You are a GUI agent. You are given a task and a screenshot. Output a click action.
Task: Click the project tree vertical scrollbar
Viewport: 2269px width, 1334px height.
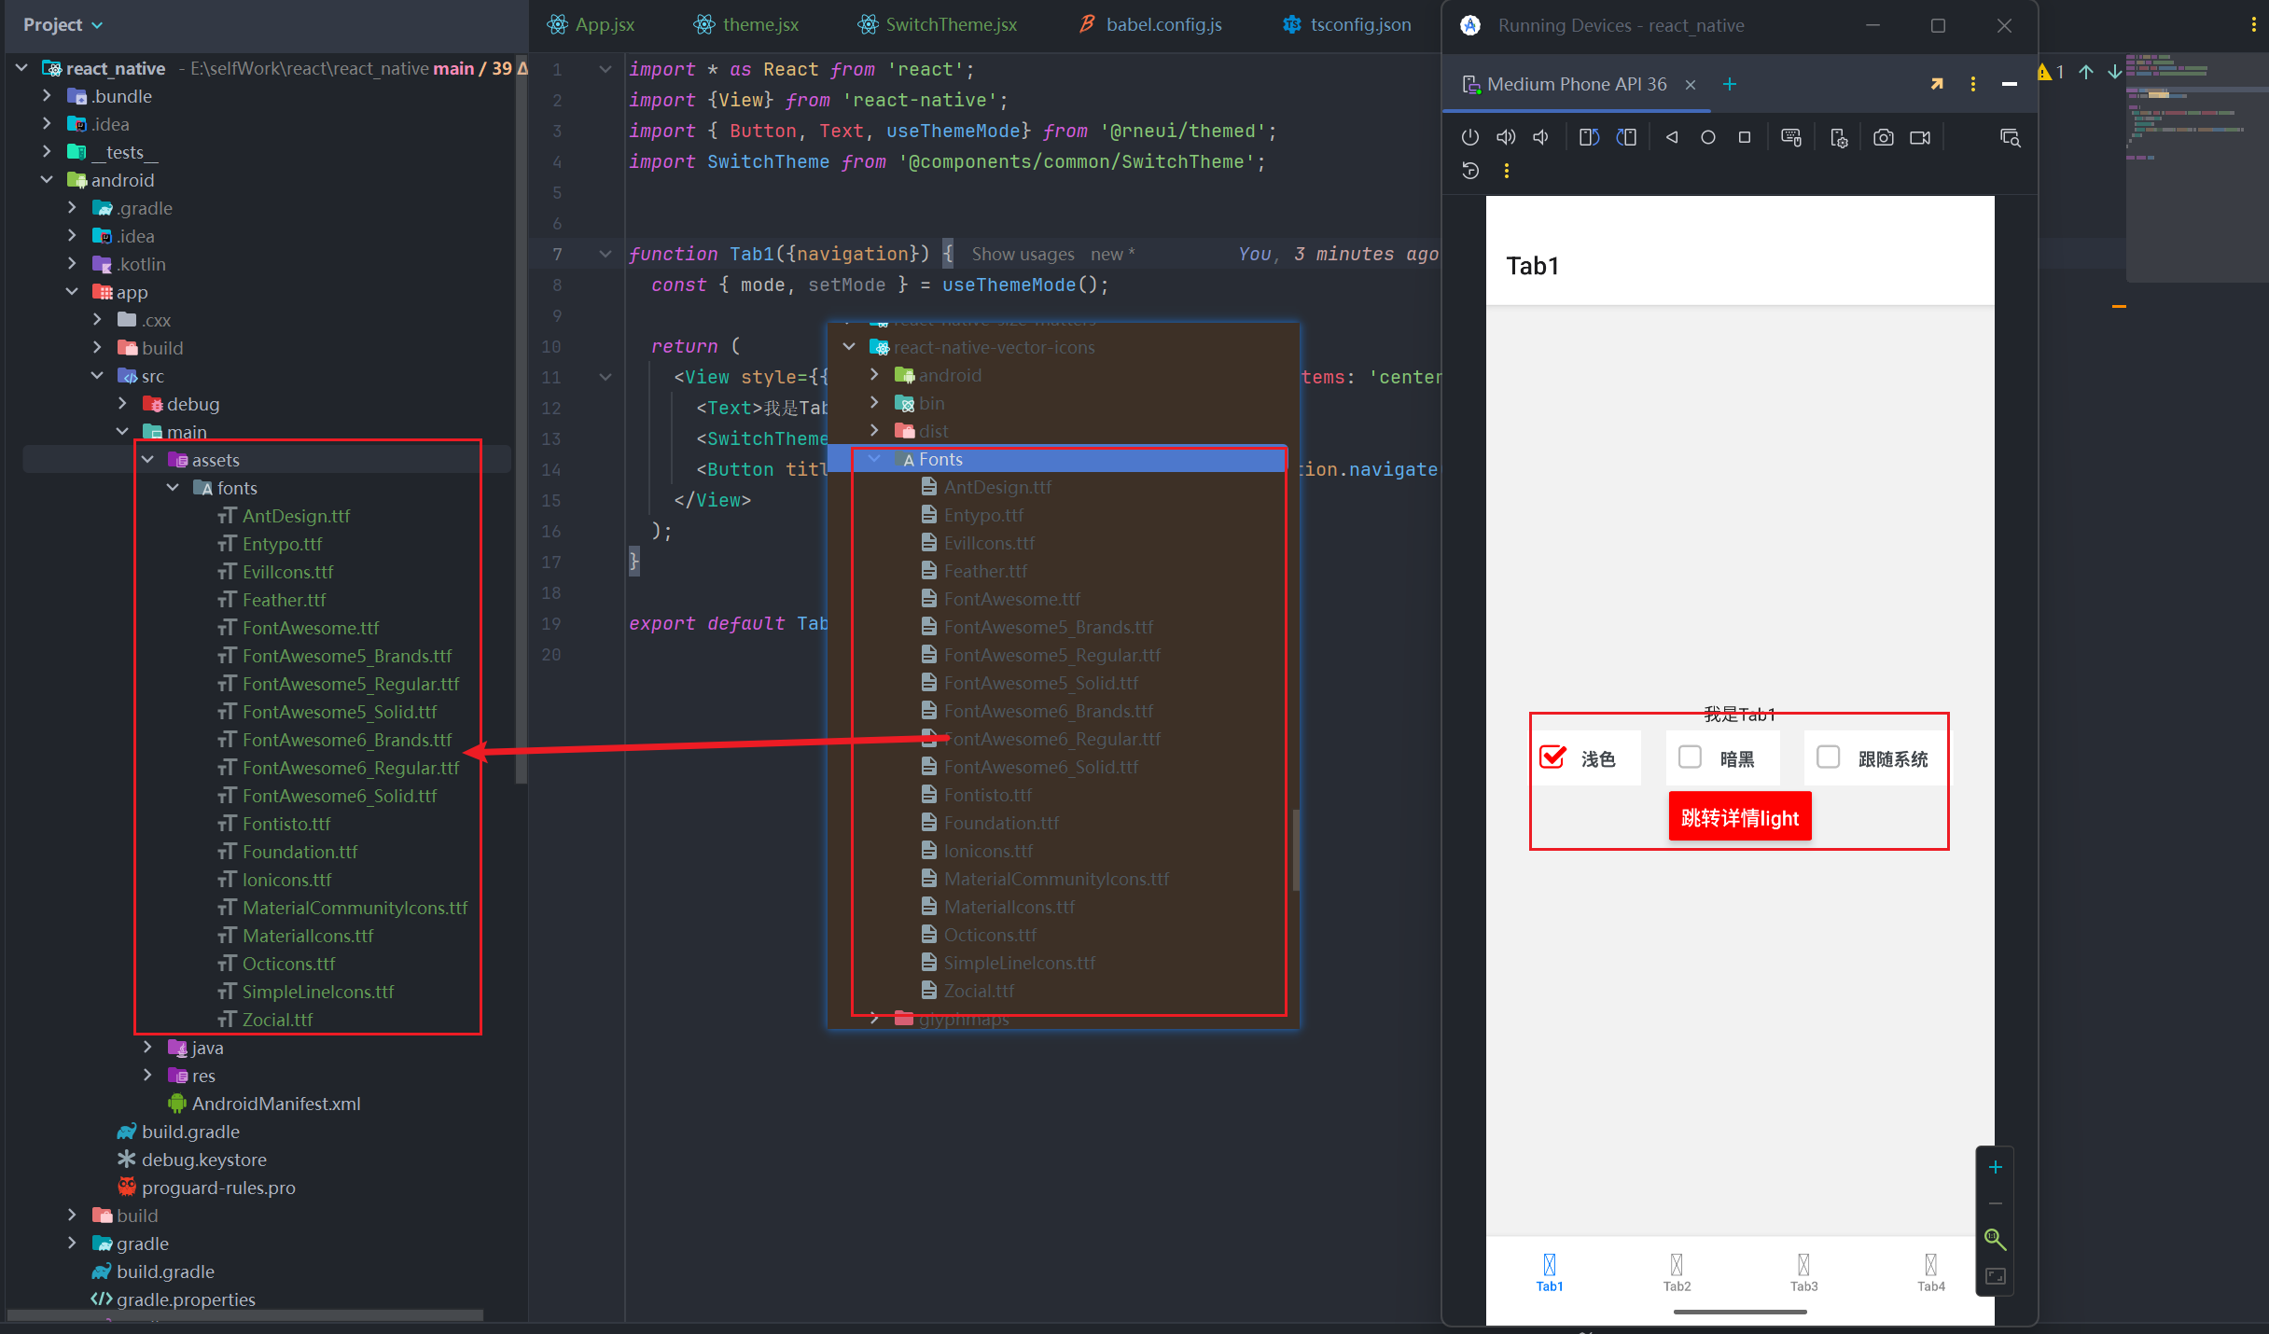521,420
